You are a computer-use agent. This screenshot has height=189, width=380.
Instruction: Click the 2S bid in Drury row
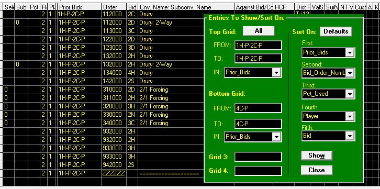pos(132,81)
